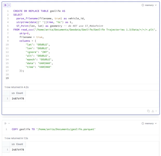The height and width of the screenshot is (156, 161).
Task: Download results of the first cell
Action: coord(153,111)
